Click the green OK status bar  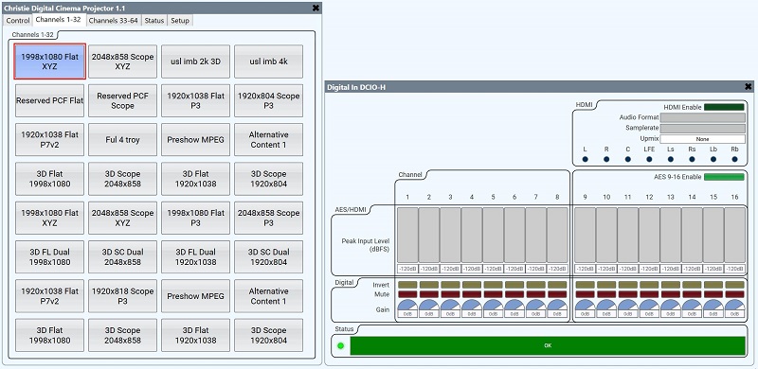coord(548,345)
